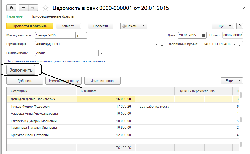The image size is (250, 154).
Task: Switch to Присоединенные файлы tab
Action: pos(52,16)
